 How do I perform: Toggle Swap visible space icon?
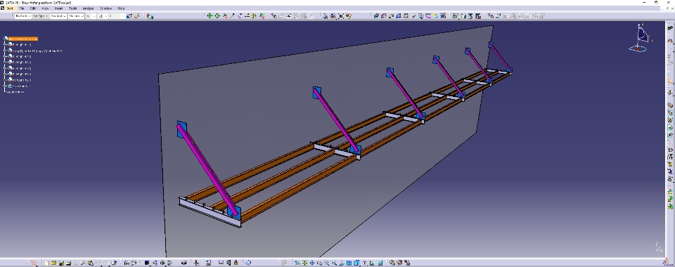(380, 263)
